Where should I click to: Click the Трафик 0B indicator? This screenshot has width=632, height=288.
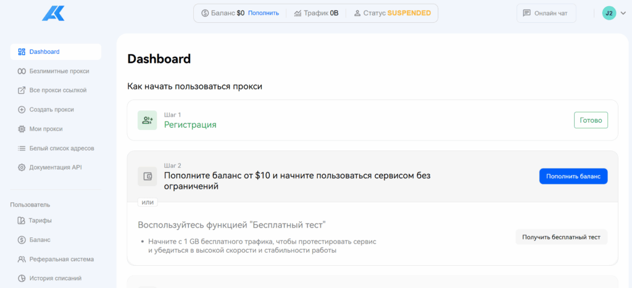click(x=317, y=14)
